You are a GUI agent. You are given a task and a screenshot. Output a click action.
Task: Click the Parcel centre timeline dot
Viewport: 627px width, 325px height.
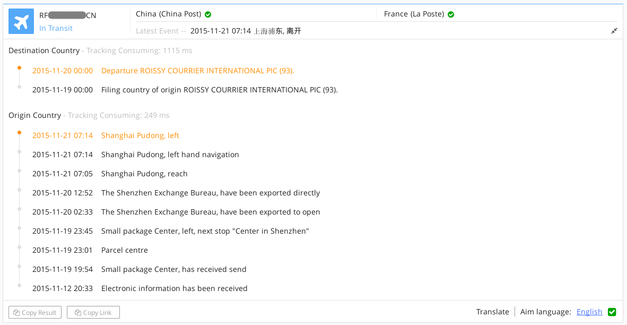click(x=20, y=247)
